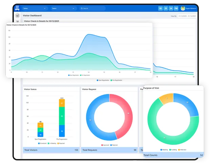The image size is (210, 164).
Task: Click the search magnifier icon
Action: (82, 8)
